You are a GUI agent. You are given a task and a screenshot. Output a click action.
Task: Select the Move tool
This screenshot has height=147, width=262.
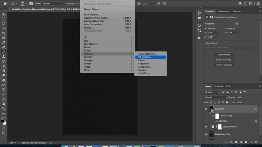pyautogui.click(x=4, y=14)
